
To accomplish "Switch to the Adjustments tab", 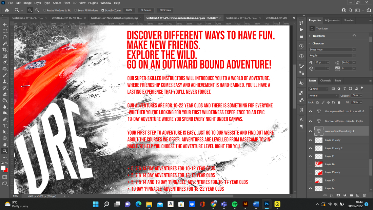I will pyautogui.click(x=332, y=20).
